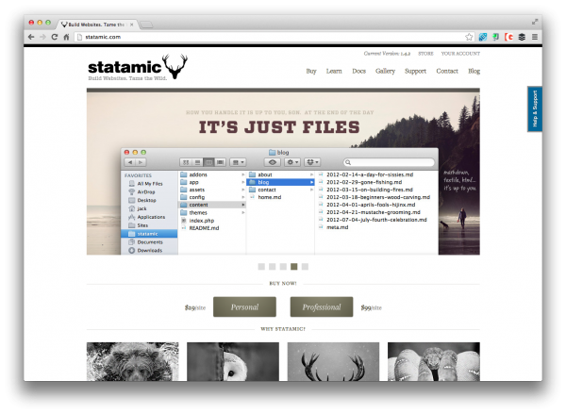Viewport: 566px width, 414px height.
Task: Reload the statamic.com page
Action: 55,37
